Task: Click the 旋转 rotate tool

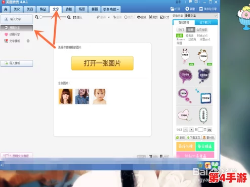Action: point(141,17)
